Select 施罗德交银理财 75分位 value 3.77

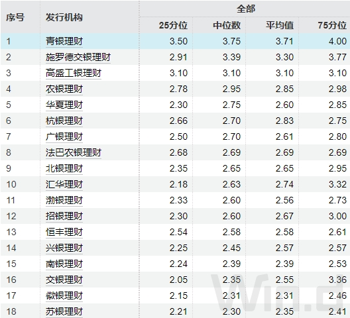click(337, 57)
